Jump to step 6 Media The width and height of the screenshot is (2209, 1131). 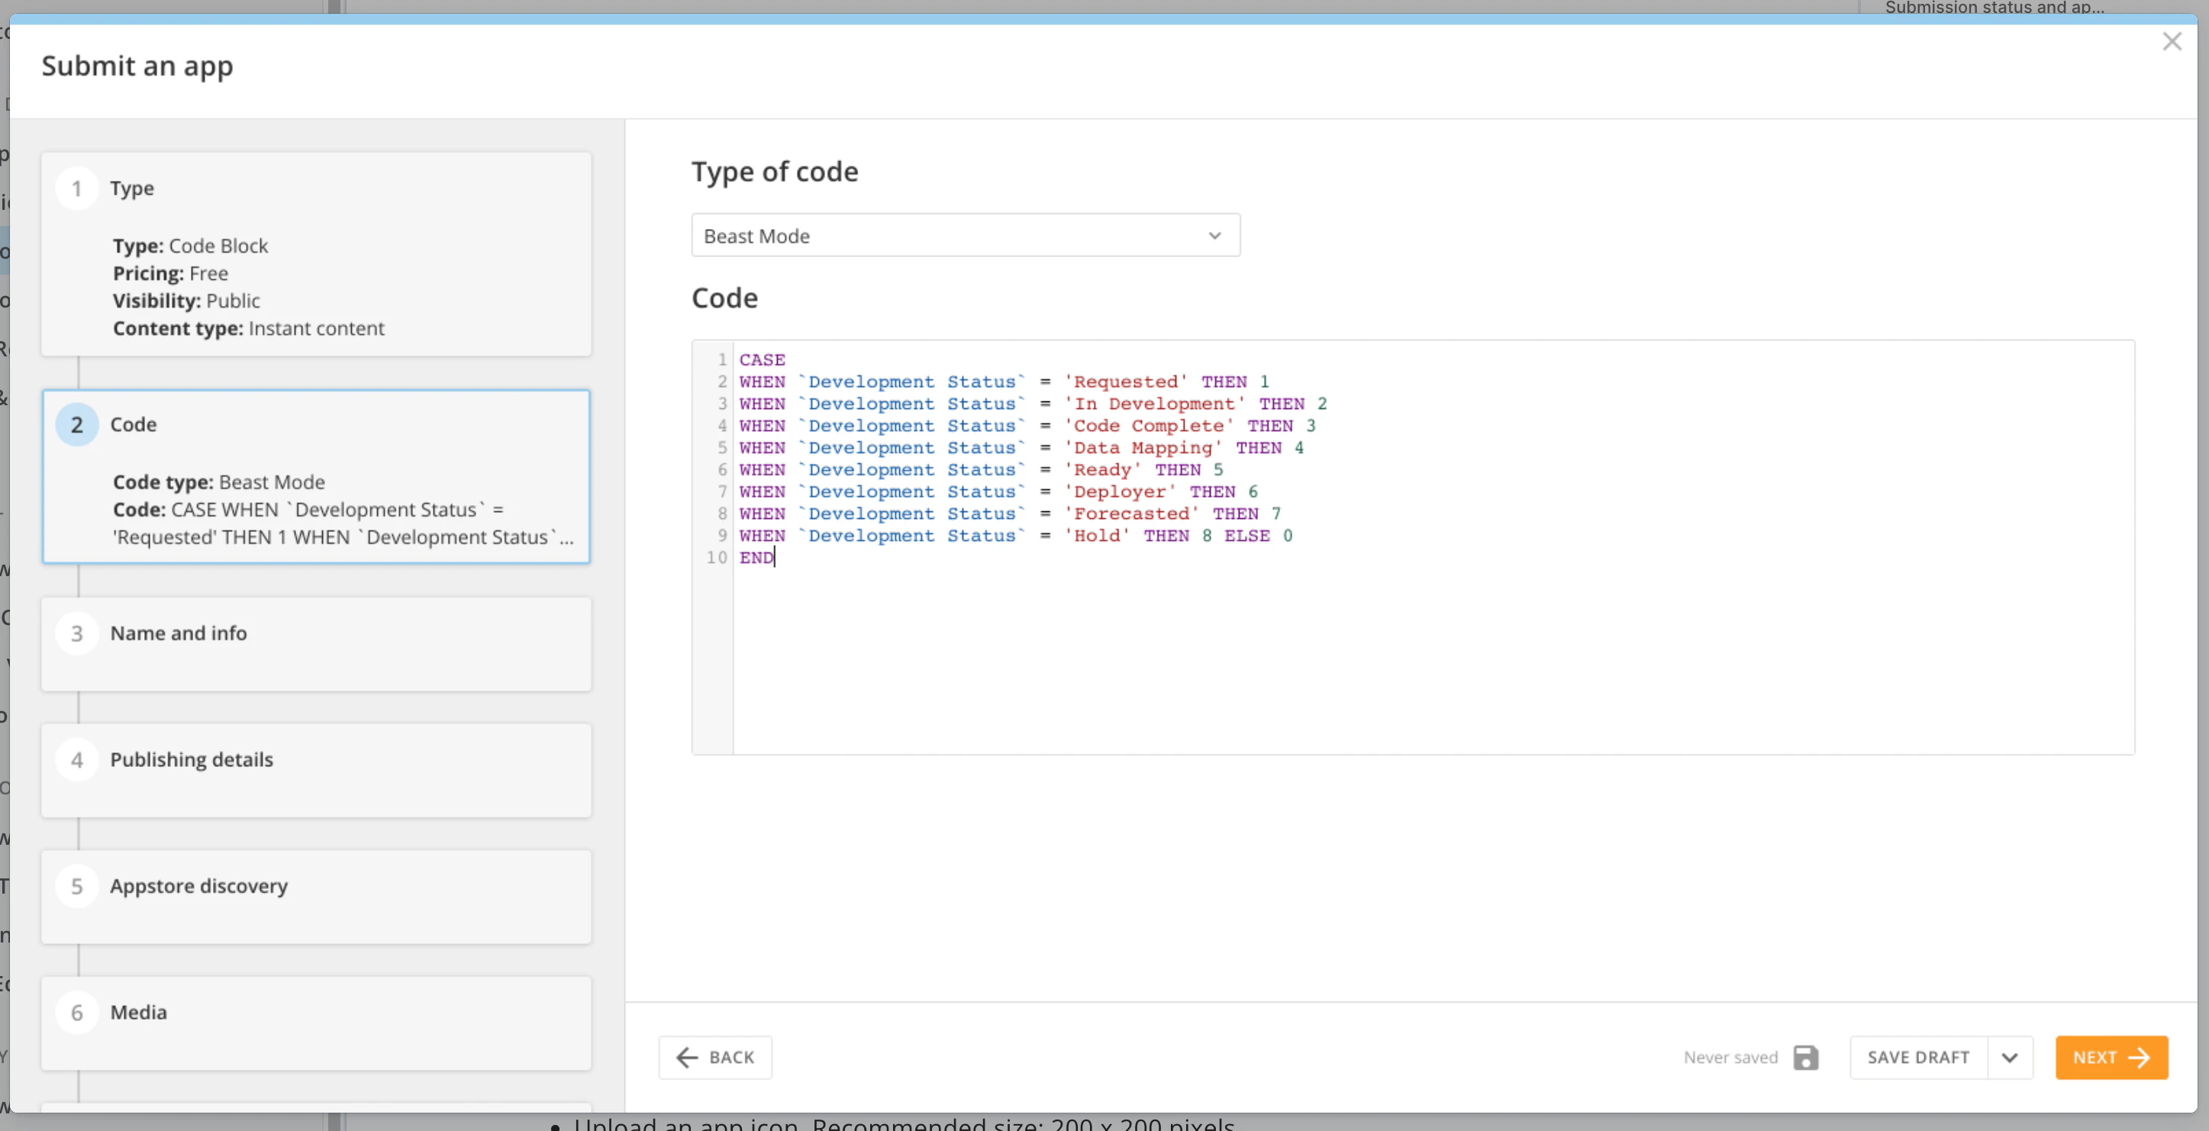[x=317, y=1023]
